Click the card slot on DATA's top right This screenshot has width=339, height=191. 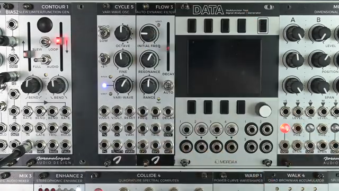263,26
